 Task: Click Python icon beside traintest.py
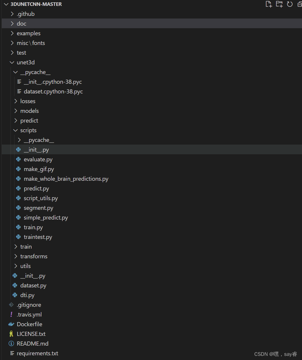tap(19, 237)
